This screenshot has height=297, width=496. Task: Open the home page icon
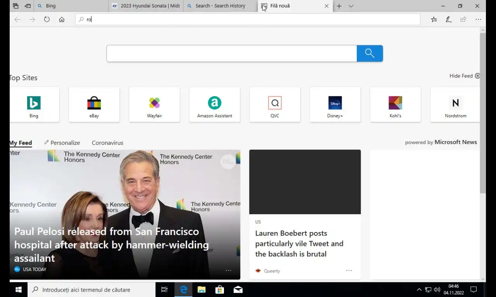click(x=62, y=19)
